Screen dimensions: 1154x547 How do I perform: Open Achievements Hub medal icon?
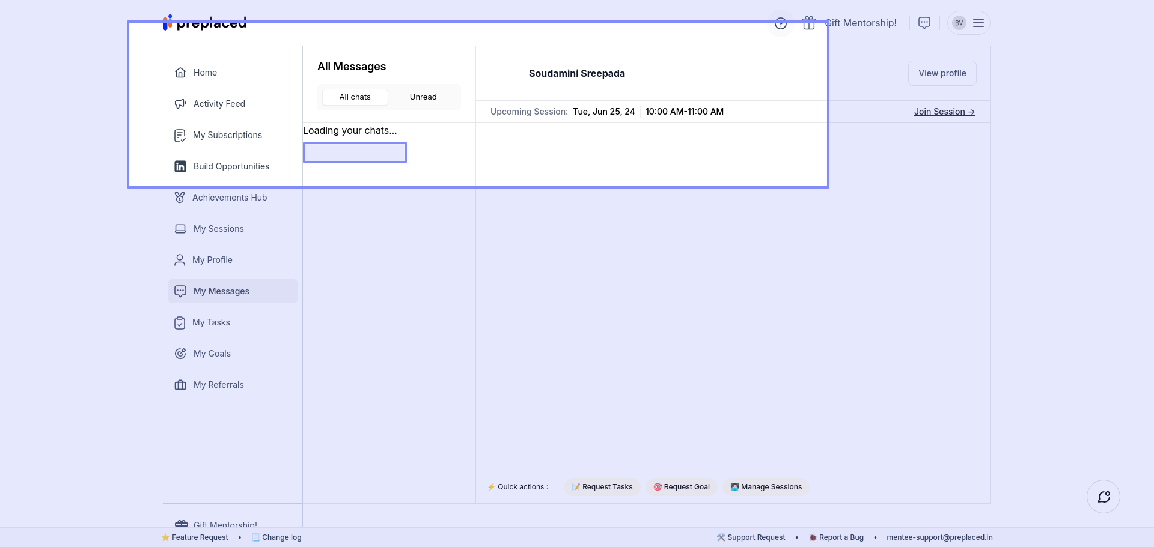(180, 198)
